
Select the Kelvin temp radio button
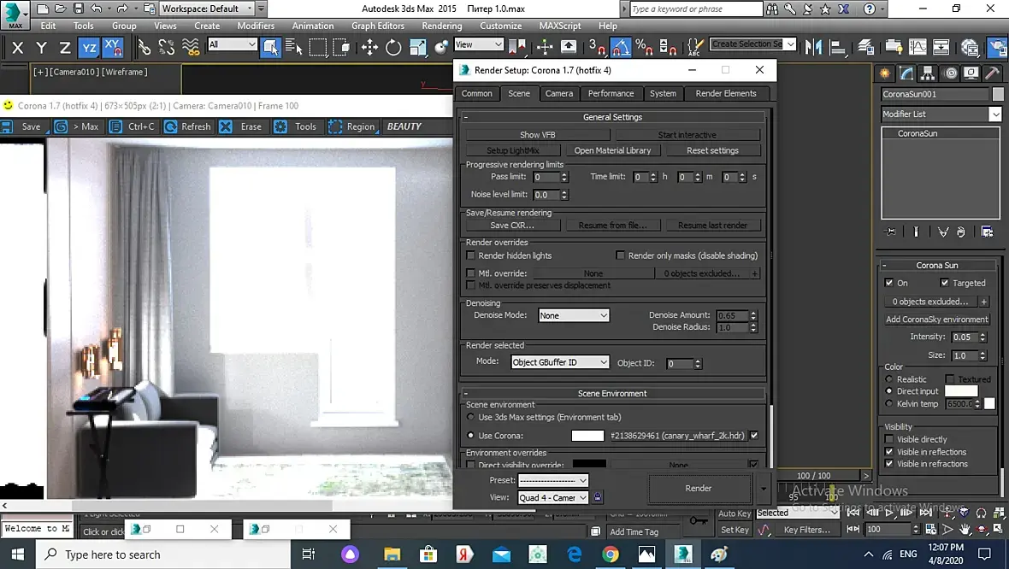click(x=889, y=403)
